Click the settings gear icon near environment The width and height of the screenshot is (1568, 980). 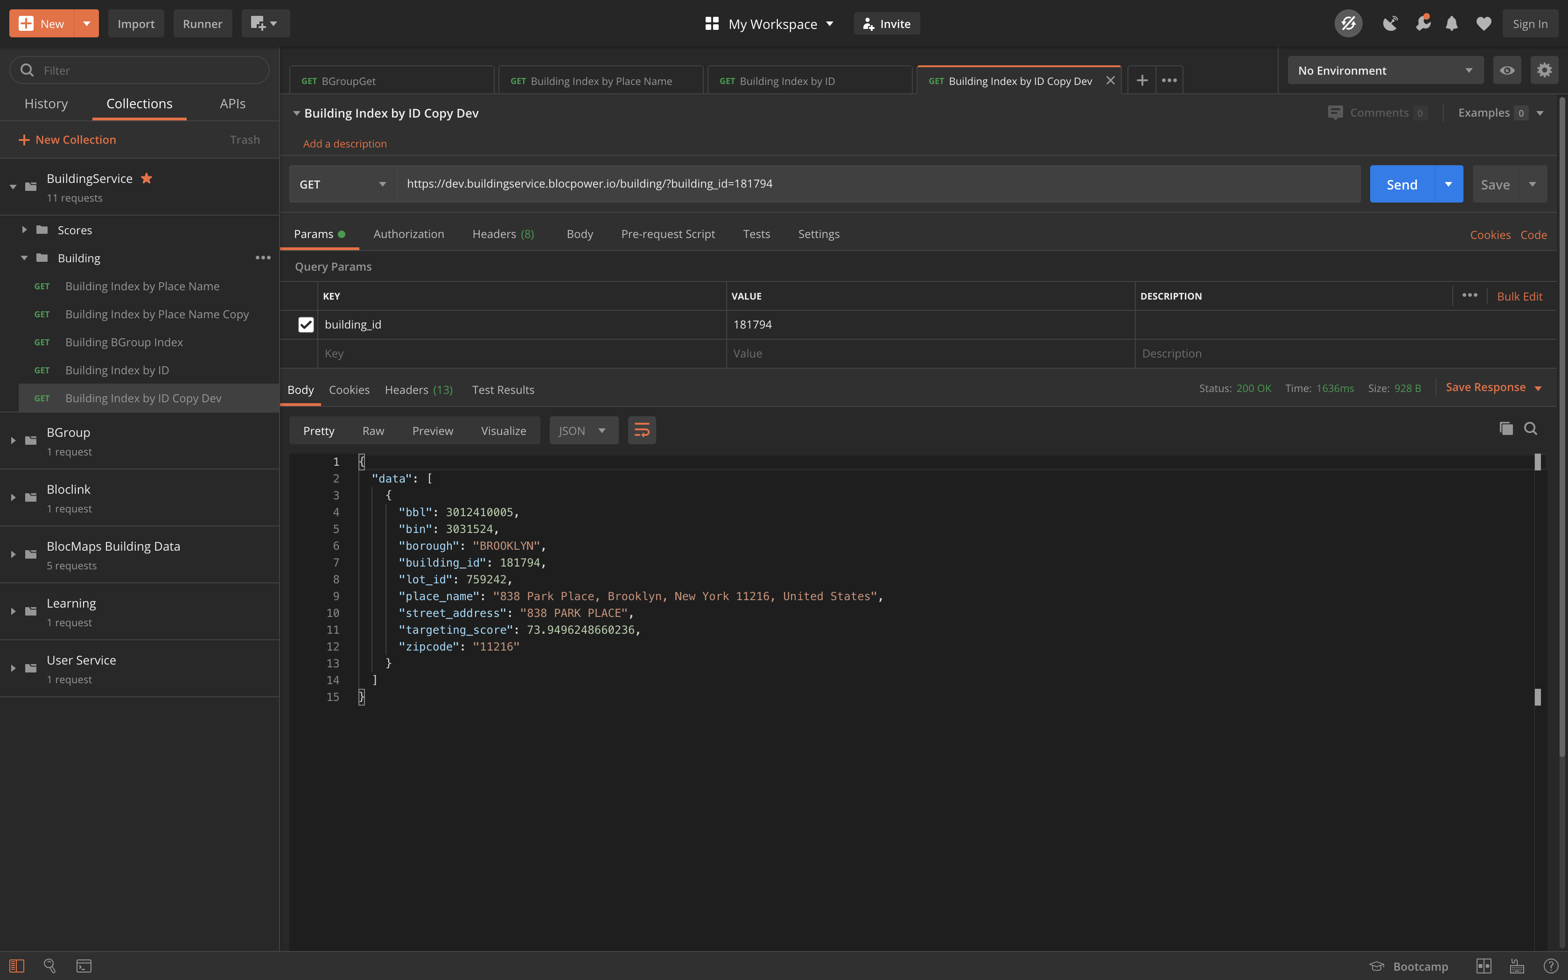(x=1544, y=70)
